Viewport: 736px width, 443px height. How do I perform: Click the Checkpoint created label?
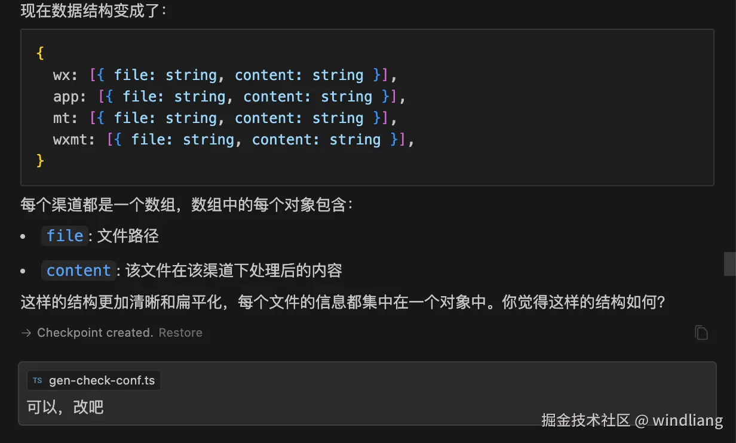pos(95,333)
